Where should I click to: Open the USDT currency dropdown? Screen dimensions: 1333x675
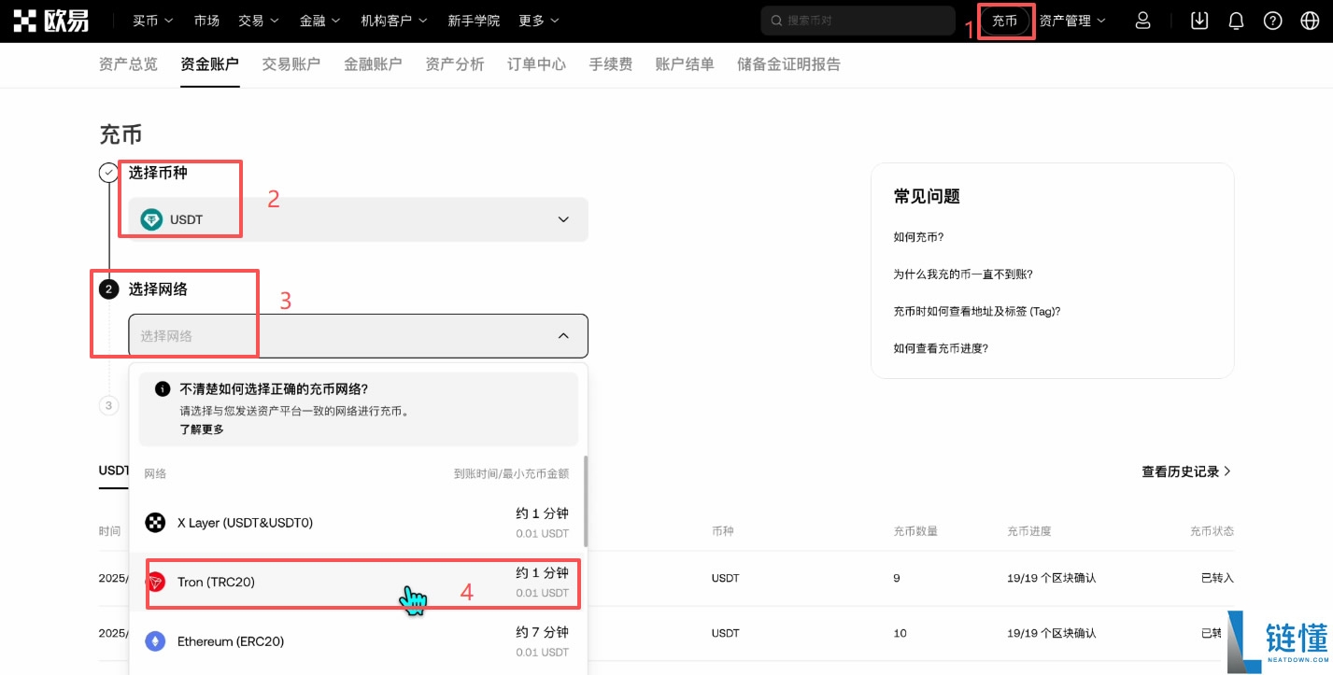pyautogui.click(x=358, y=219)
